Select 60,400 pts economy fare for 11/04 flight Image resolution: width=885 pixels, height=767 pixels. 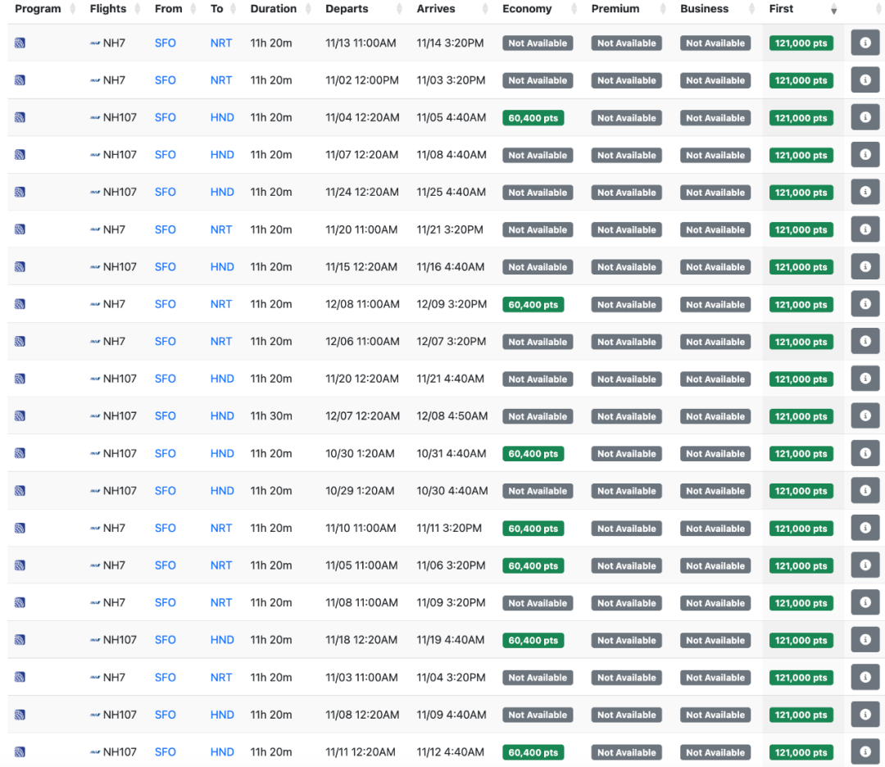533,118
